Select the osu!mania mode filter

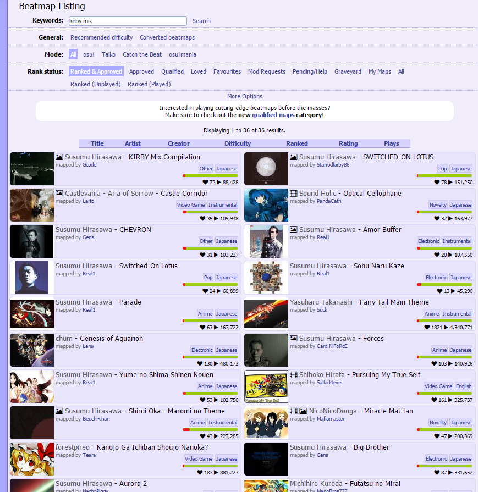click(182, 54)
